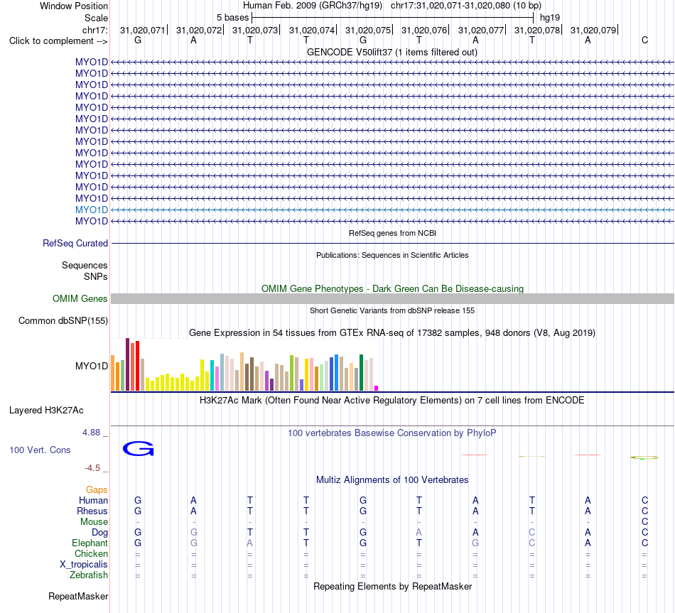Open the 'RefSeq genes from NCBI' title

point(392,233)
